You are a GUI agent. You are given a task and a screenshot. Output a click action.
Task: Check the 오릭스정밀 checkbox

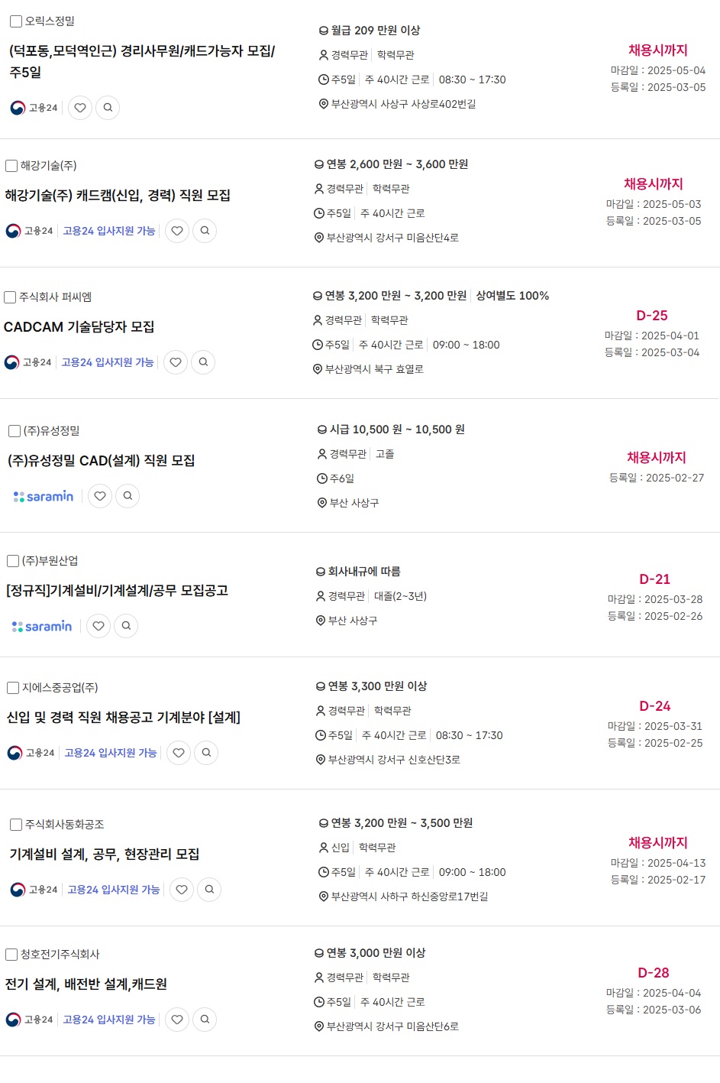click(x=16, y=21)
